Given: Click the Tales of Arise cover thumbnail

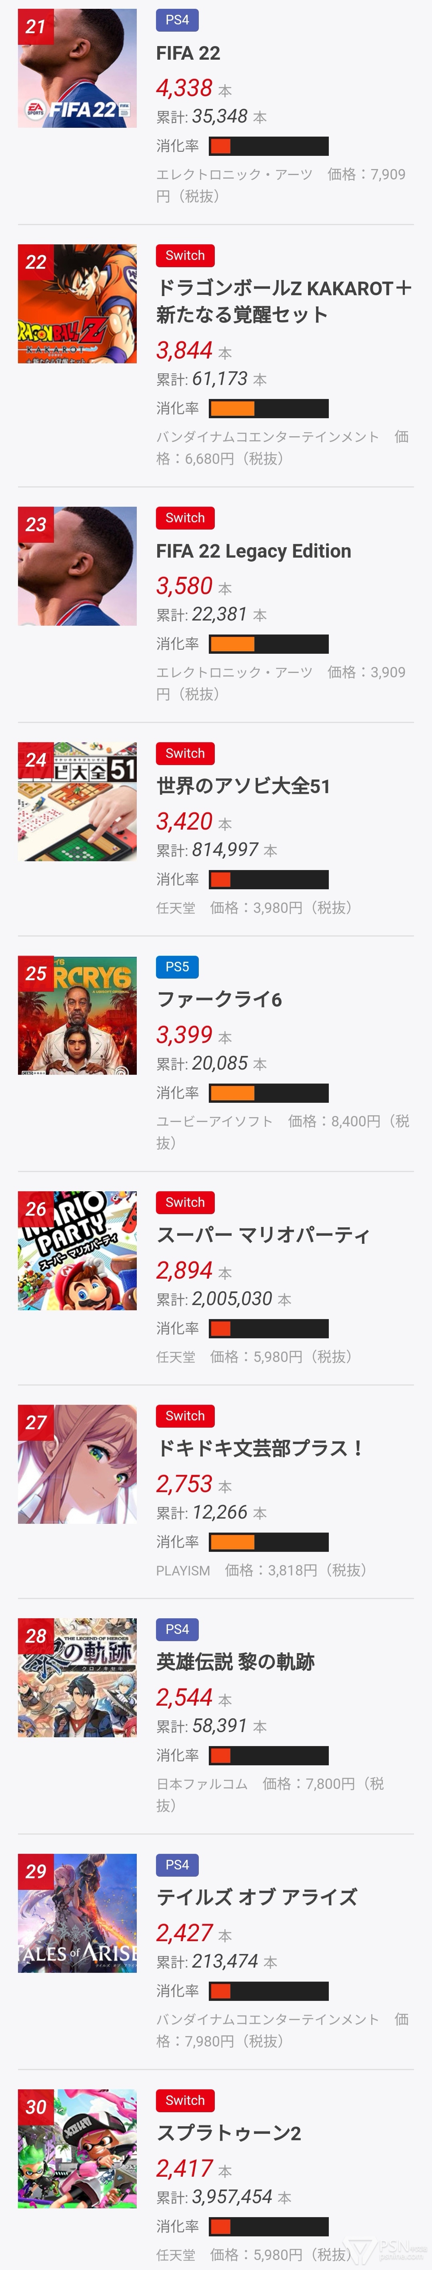Looking at the screenshot, I should coord(78,1913).
